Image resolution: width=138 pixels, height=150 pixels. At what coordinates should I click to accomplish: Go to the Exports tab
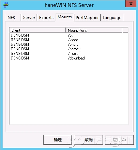[46, 18]
